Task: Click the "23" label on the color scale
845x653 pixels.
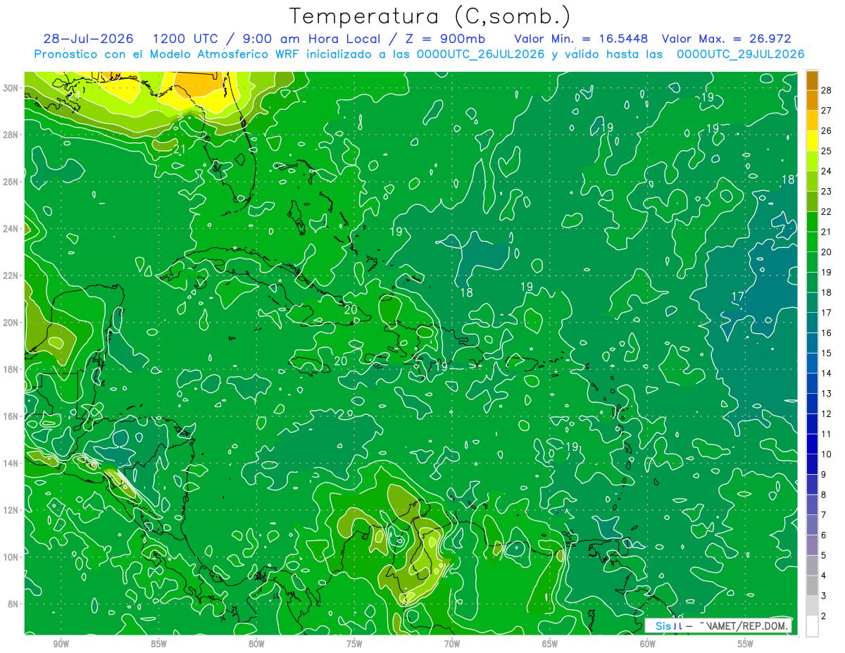Action: (827, 191)
